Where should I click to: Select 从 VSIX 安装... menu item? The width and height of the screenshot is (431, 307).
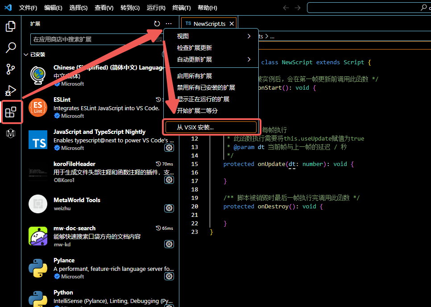click(x=211, y=127)
